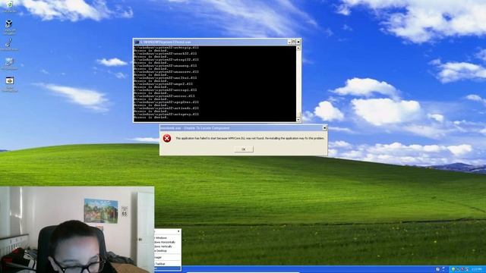Choose Cascade Windows in the taskbar context menu

pyautogui.click(x=167, y=237)
